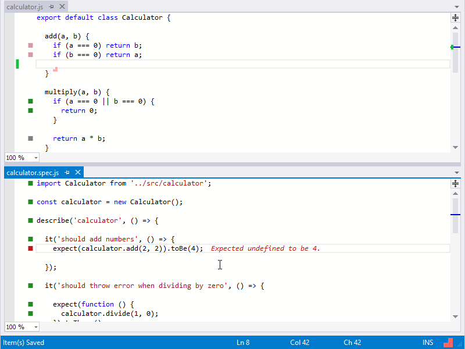Click INS to toggle overwrite mode

[428, 343]
